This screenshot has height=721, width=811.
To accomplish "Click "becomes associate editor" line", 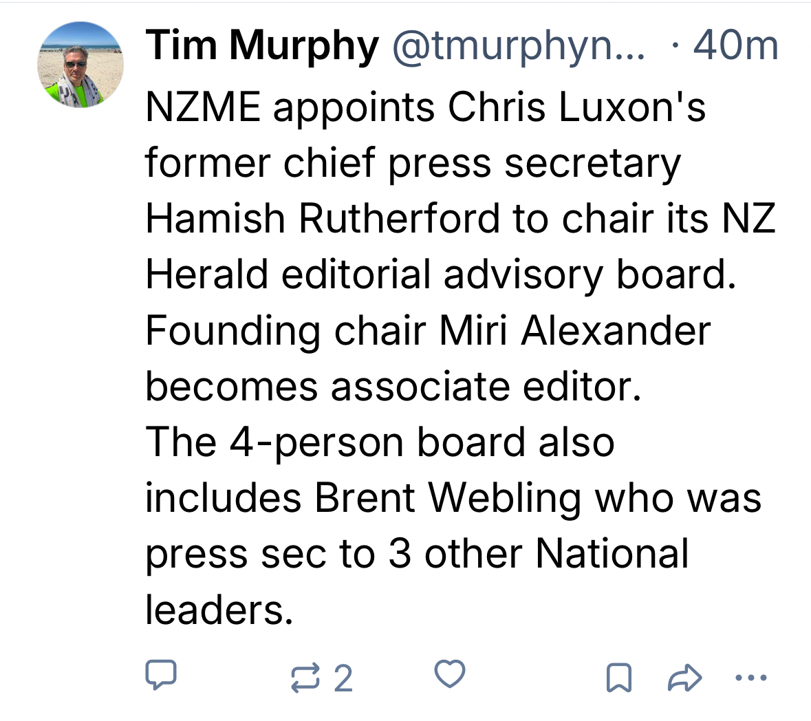I will point(393,386).
